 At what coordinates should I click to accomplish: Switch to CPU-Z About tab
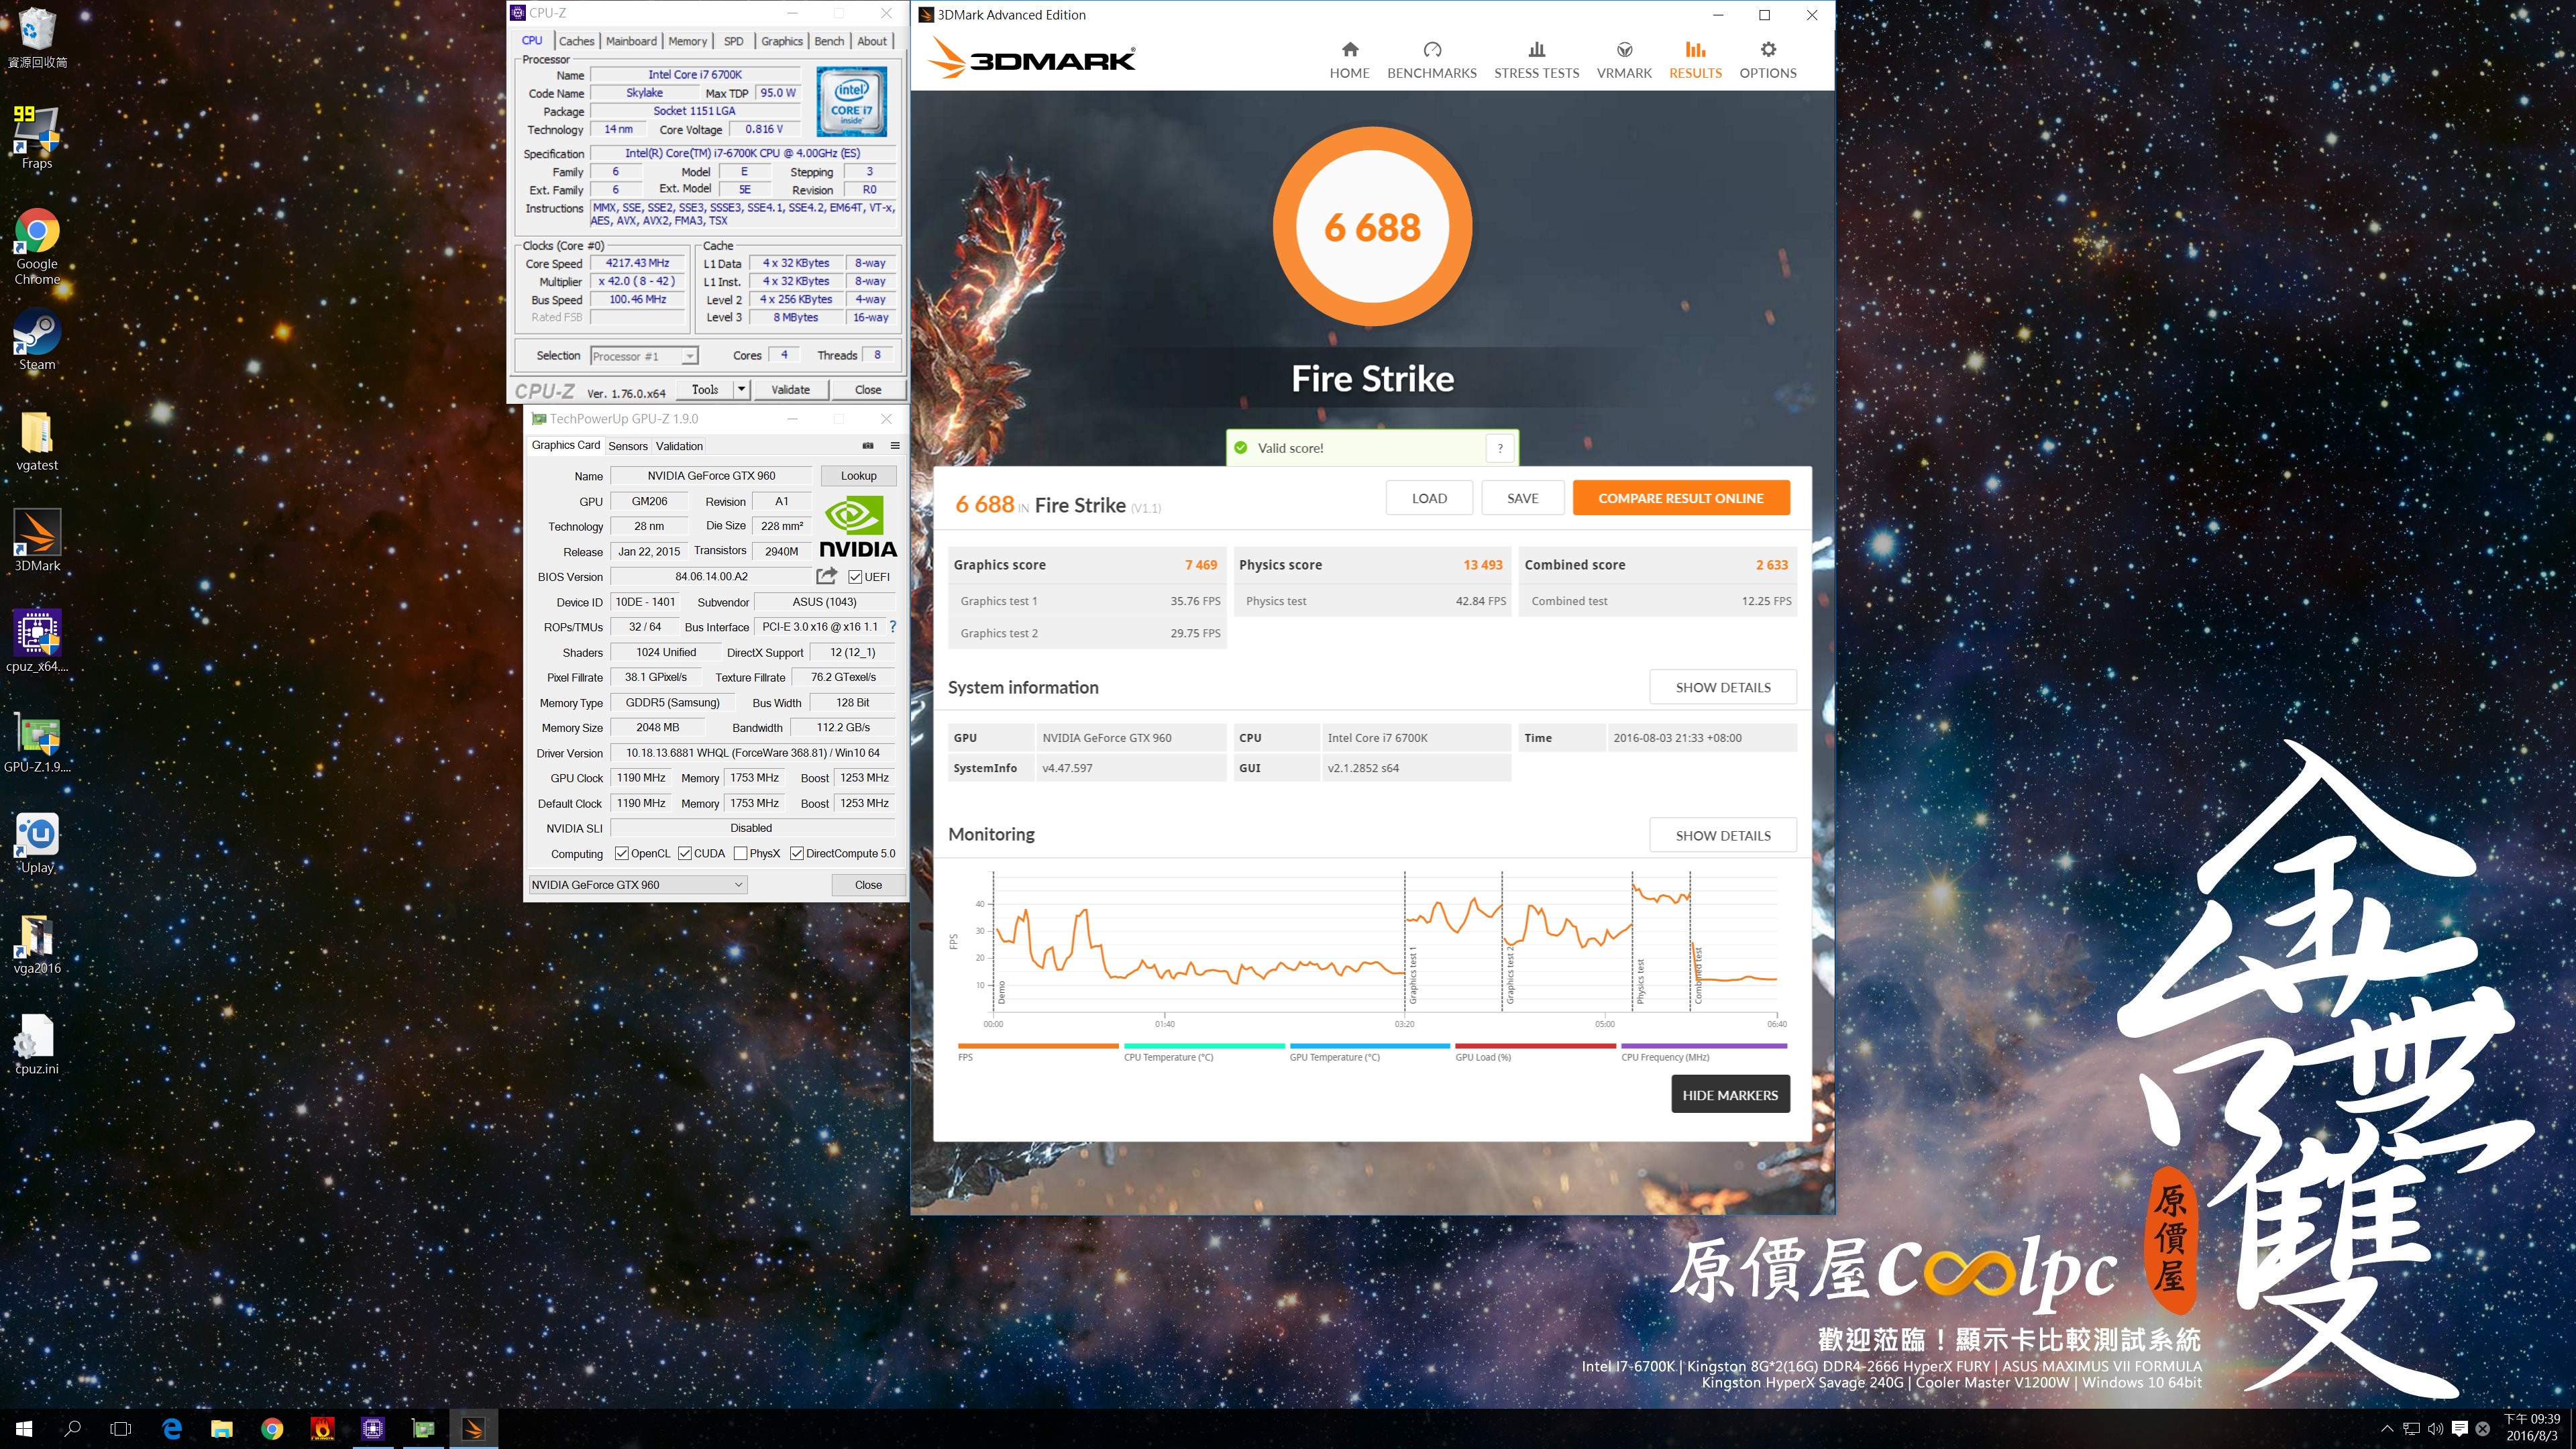tap(871, 41)
